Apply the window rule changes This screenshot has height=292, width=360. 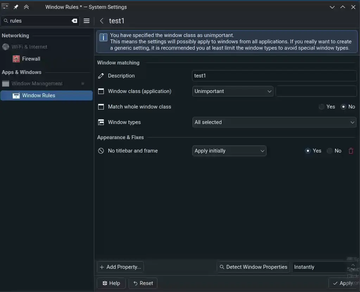click(342, 283)
